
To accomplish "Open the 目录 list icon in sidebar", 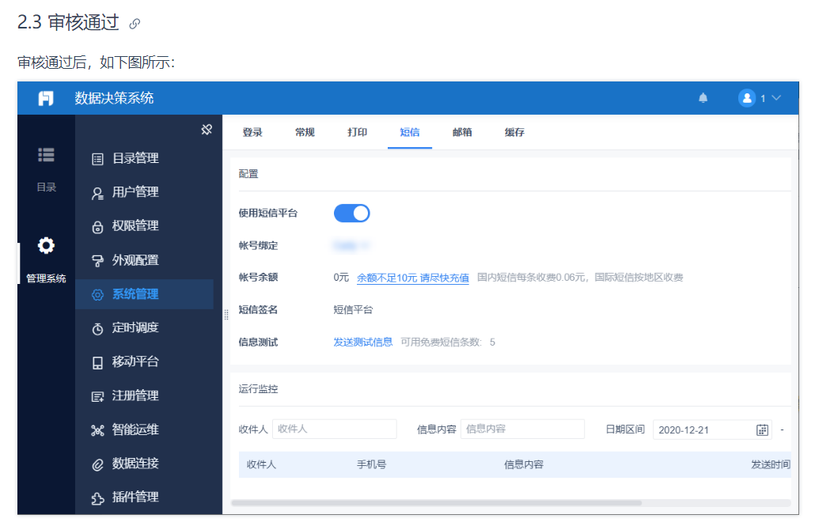I will coord(46,155).
